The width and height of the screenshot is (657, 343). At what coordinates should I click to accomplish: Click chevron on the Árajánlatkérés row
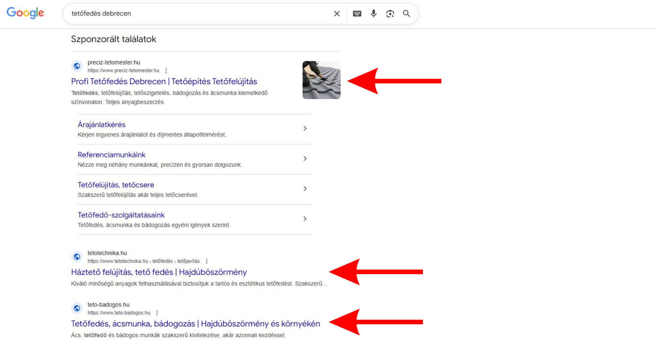pyautogui.click(x=305, y=128)
